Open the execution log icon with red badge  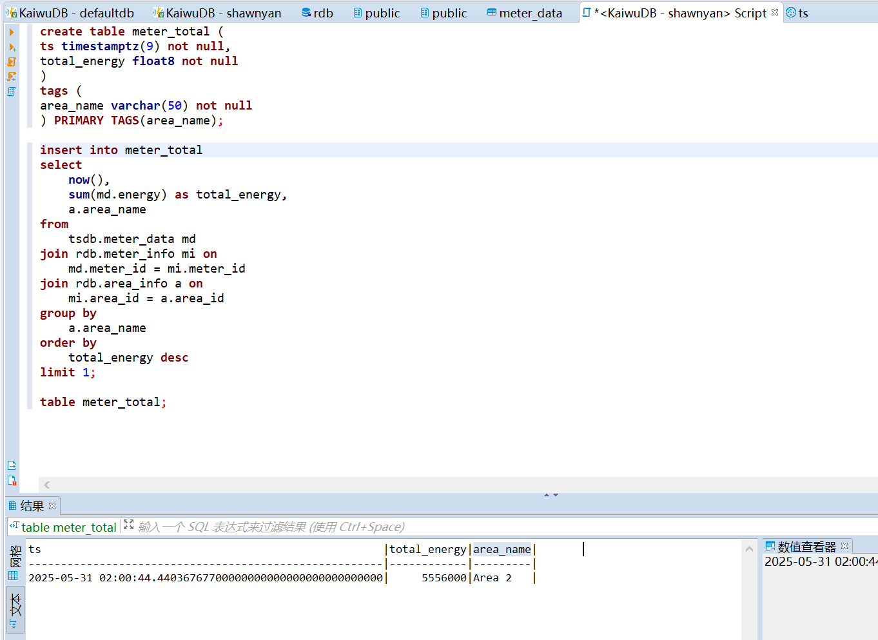coord(12,480)
